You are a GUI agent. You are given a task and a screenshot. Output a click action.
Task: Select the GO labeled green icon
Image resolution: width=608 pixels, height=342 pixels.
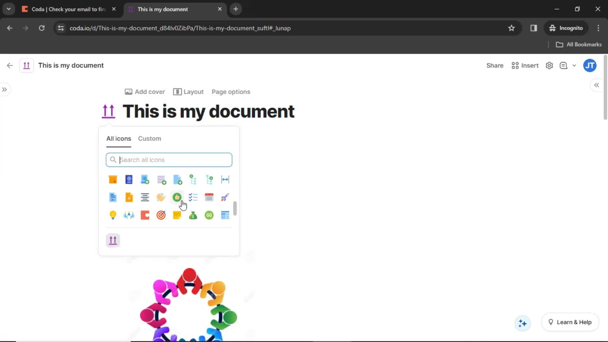coord(209,215)
